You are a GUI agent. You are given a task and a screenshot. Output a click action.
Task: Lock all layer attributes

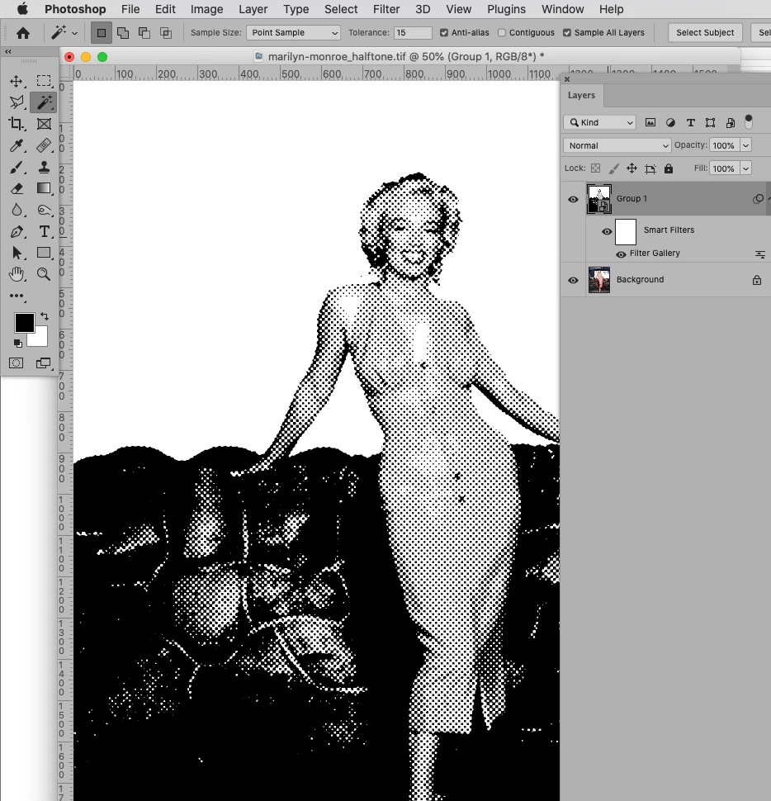pos(669,168)
